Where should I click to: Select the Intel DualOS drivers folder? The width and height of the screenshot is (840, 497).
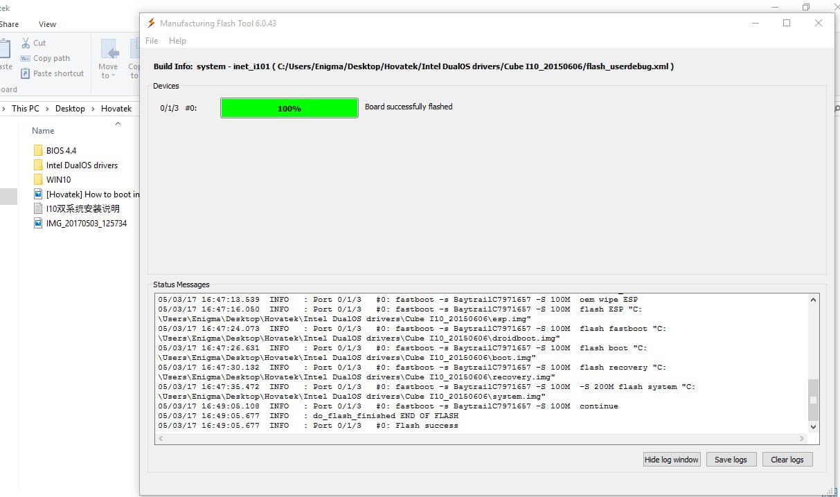[82, 165]
